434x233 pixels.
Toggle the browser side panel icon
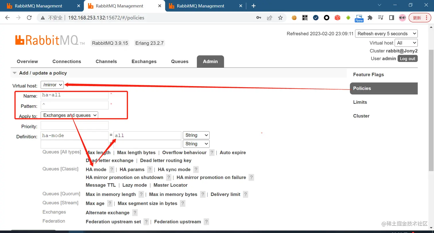click(x=392, y=18)
